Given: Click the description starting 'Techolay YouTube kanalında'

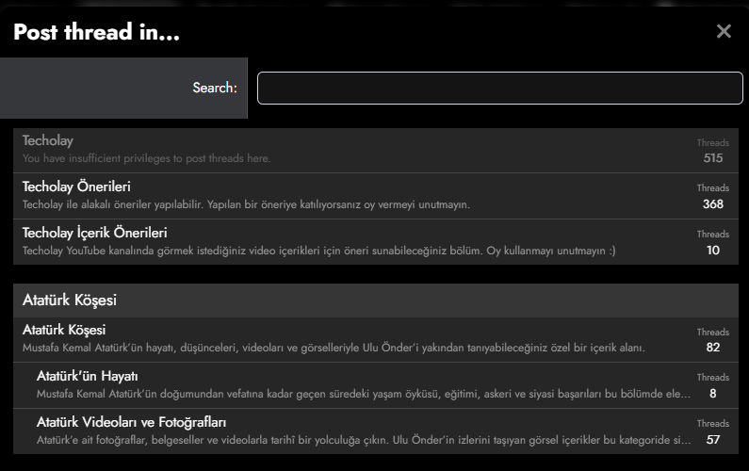Looking at the screenshot, I should point(318,251).
